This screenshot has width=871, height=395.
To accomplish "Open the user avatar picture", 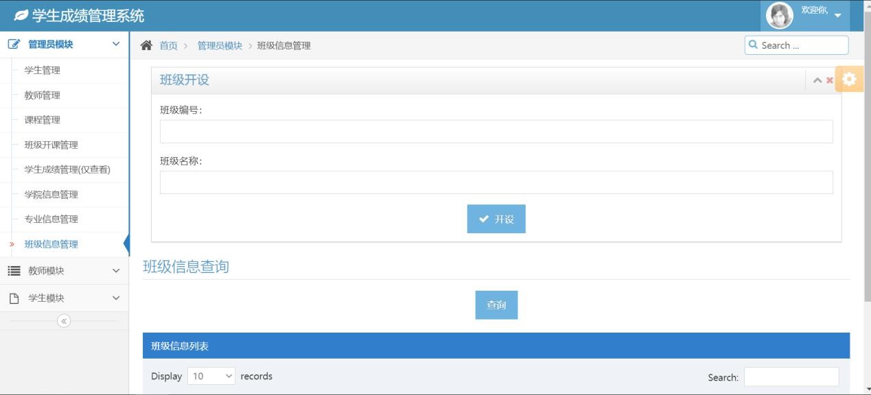I will (779, 15).
